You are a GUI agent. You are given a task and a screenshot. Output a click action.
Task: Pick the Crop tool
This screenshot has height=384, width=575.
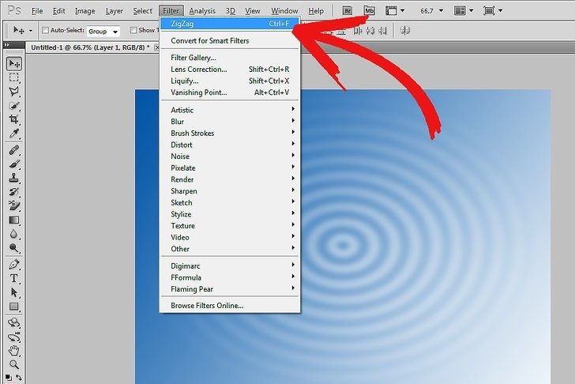[x=14, y=119]
